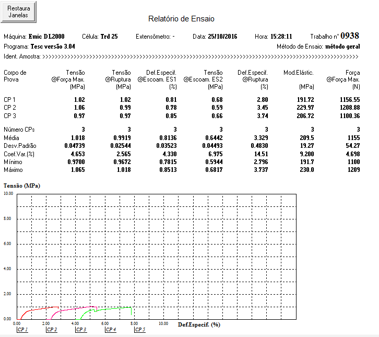This screenshot has height=337, width=379.
Task: Click CP 3 force value 1100.36
Action: [350, 116]
